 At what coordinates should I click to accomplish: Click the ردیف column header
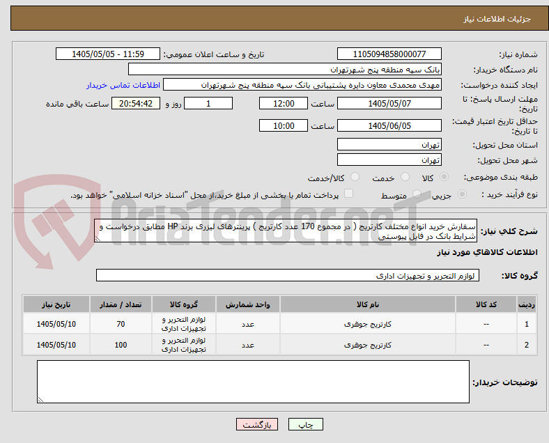527,304
